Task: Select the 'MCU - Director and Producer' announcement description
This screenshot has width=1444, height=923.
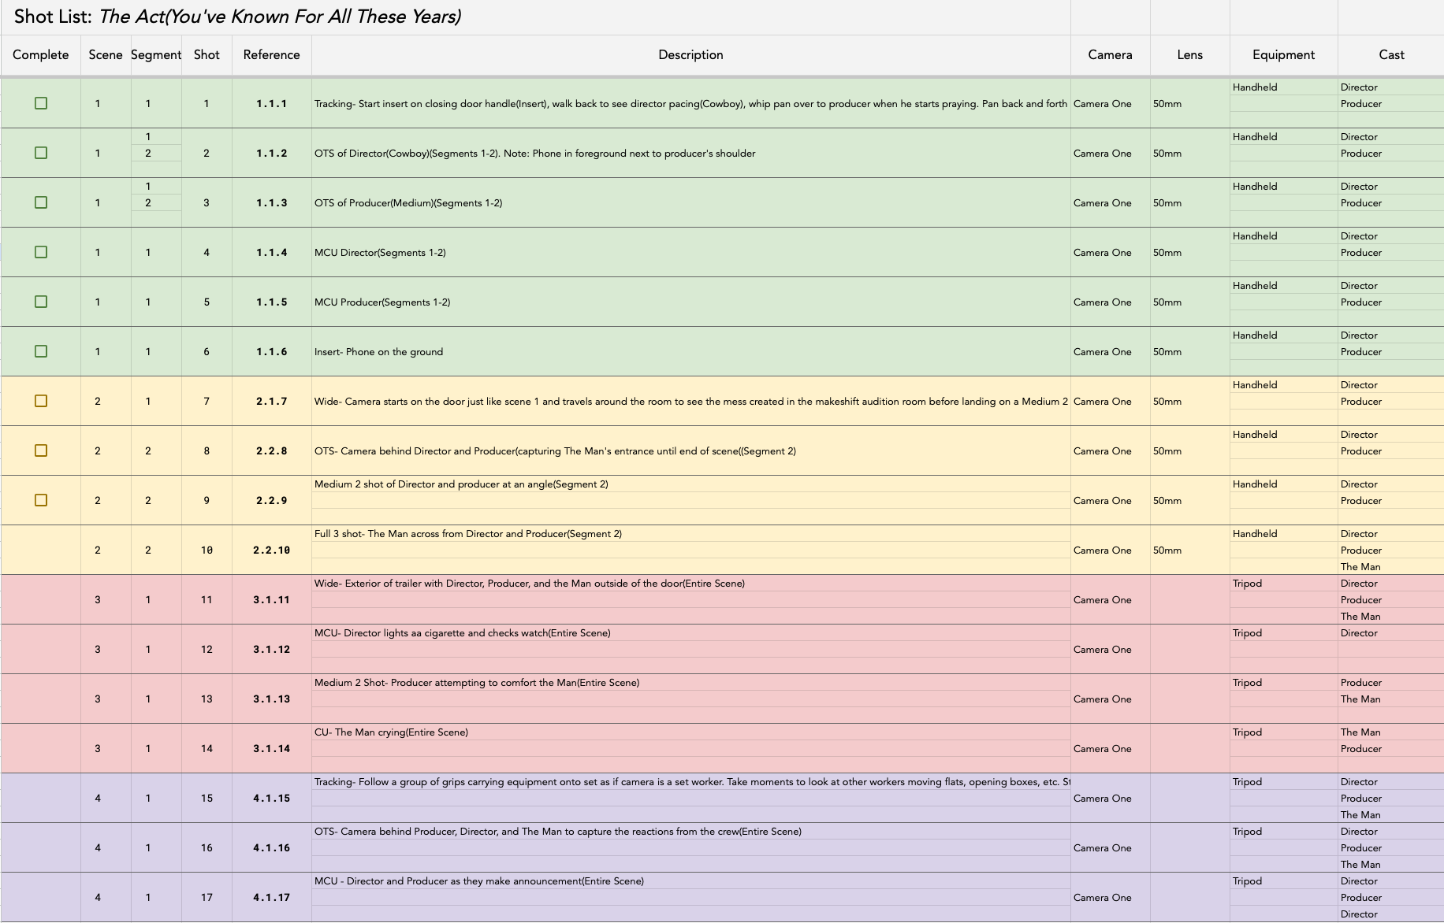Action: pyautogui.click(x=690, y=880)
